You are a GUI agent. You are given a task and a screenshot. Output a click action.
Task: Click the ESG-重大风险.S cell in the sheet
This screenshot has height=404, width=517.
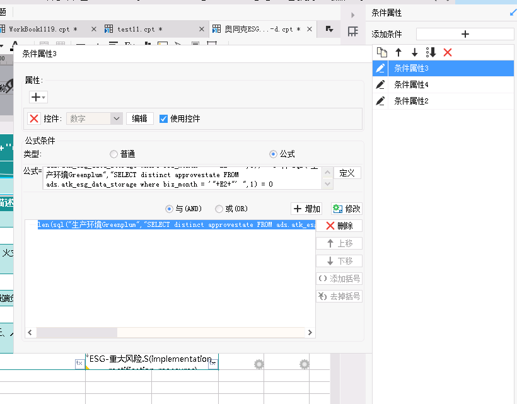point(152,361)
